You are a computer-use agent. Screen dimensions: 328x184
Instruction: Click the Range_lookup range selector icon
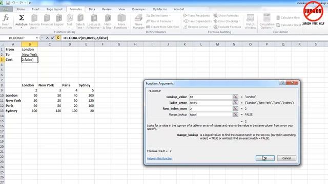pos(235,114)
